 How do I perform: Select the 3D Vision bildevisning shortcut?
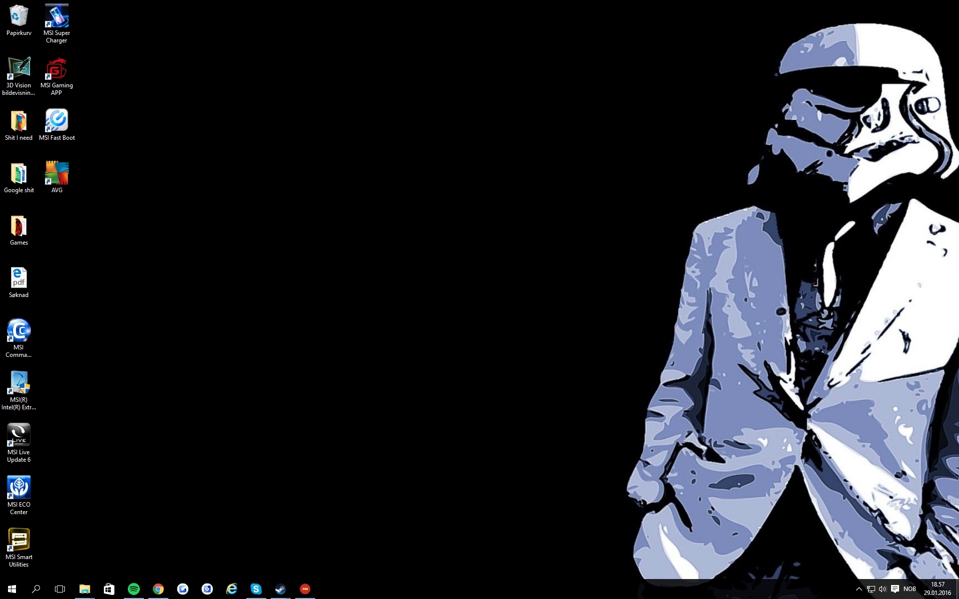point(19,76)
